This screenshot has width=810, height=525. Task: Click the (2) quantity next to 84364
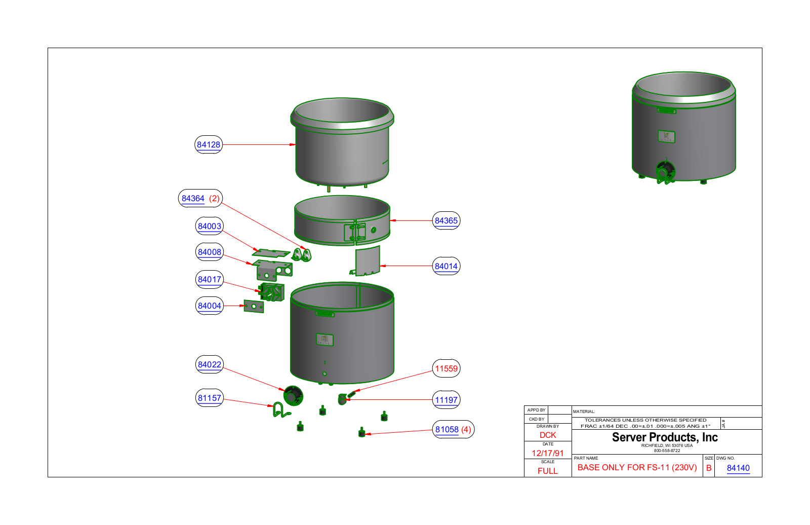tap(215, 198)
